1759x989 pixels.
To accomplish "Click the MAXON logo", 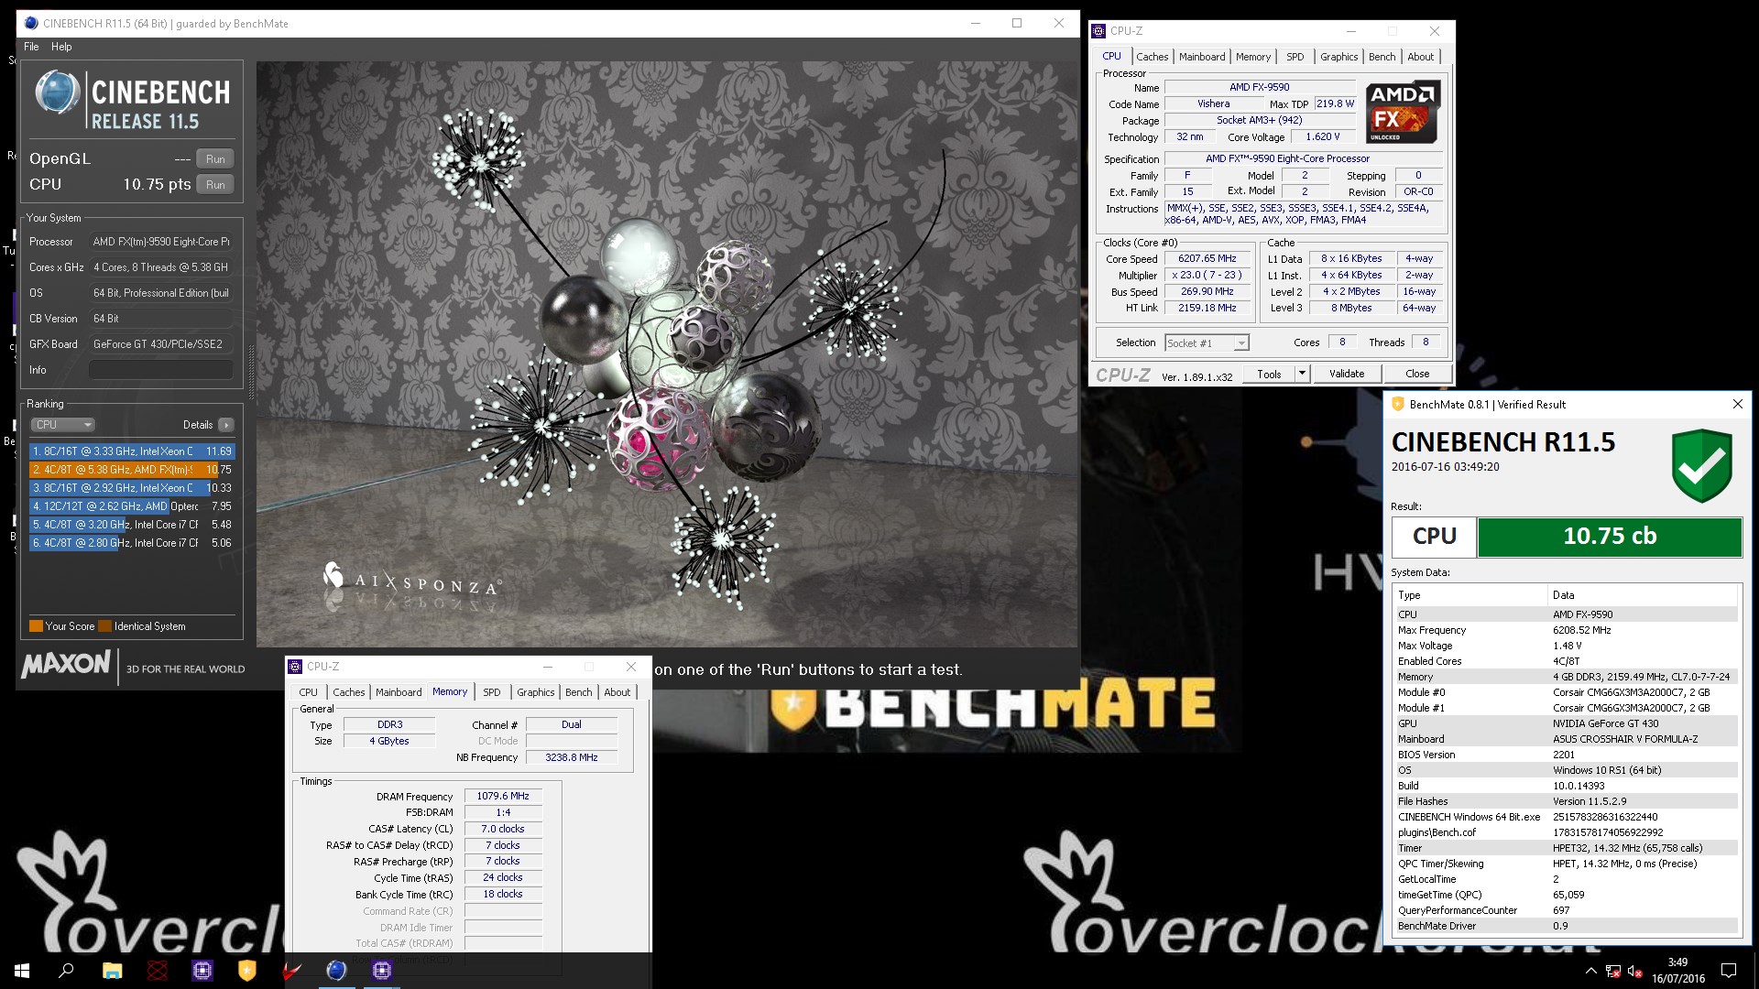I will pyautogui.click(x=67, y=664).
